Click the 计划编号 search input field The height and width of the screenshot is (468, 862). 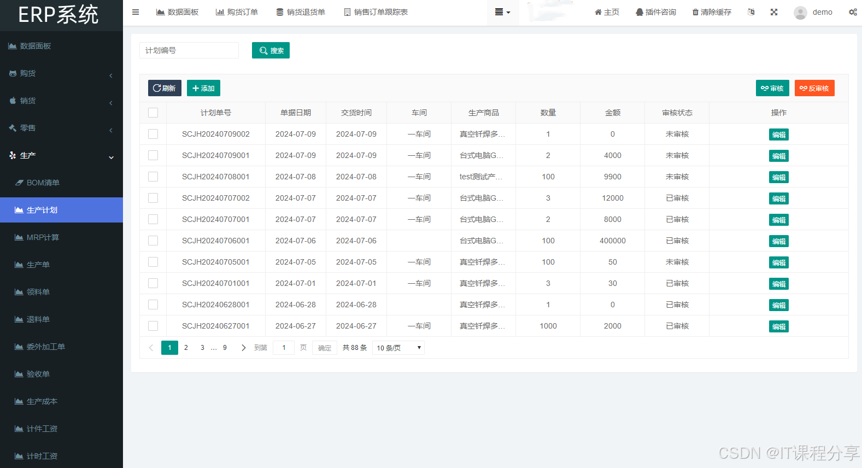coord(189,50)
